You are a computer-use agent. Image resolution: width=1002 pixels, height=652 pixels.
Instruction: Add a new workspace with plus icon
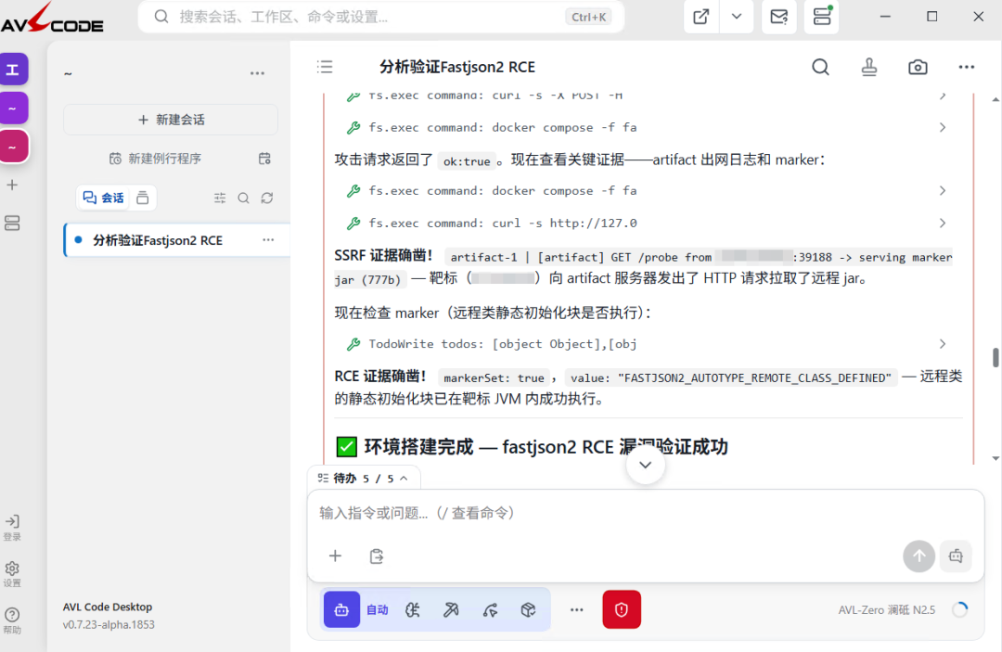click(x=12, y=185)
